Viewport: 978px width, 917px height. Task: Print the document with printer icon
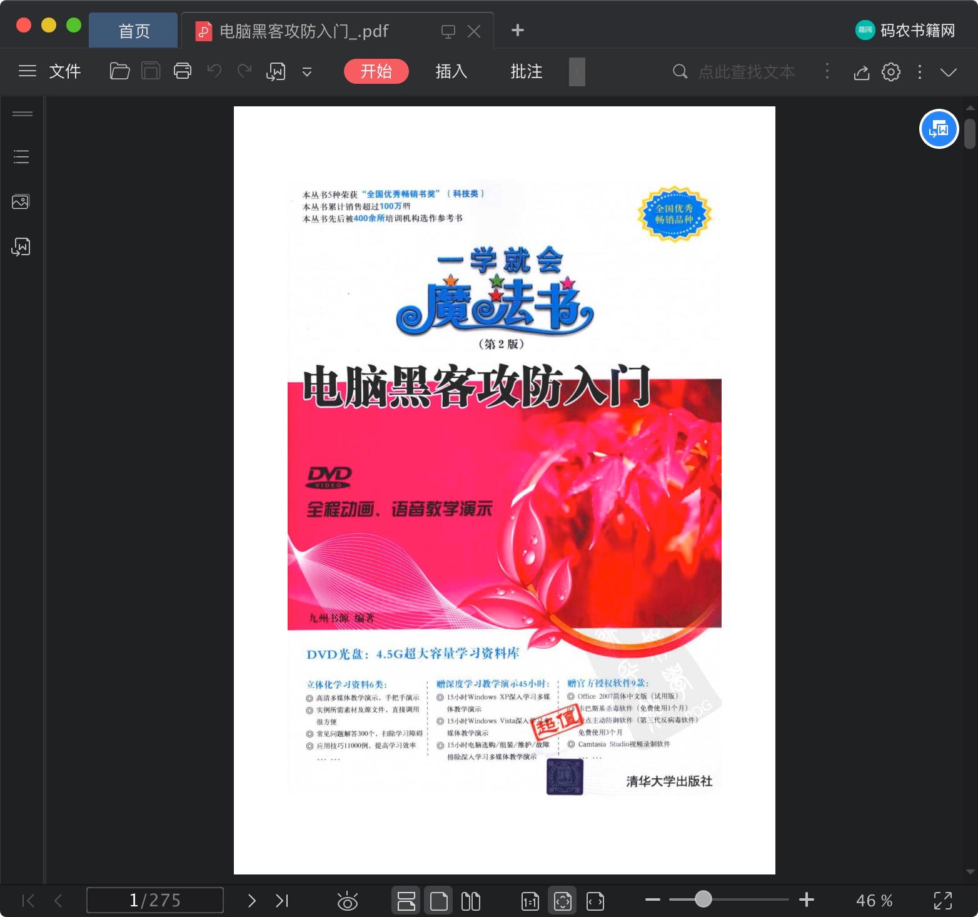[x=183, y=71]
